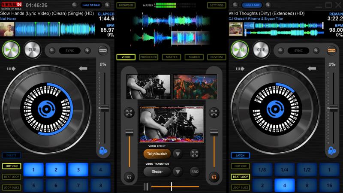Click right deck pitch slider handle
Viewport: 343px width, 193px height.
pyautogui.click(x=334, y=108)
